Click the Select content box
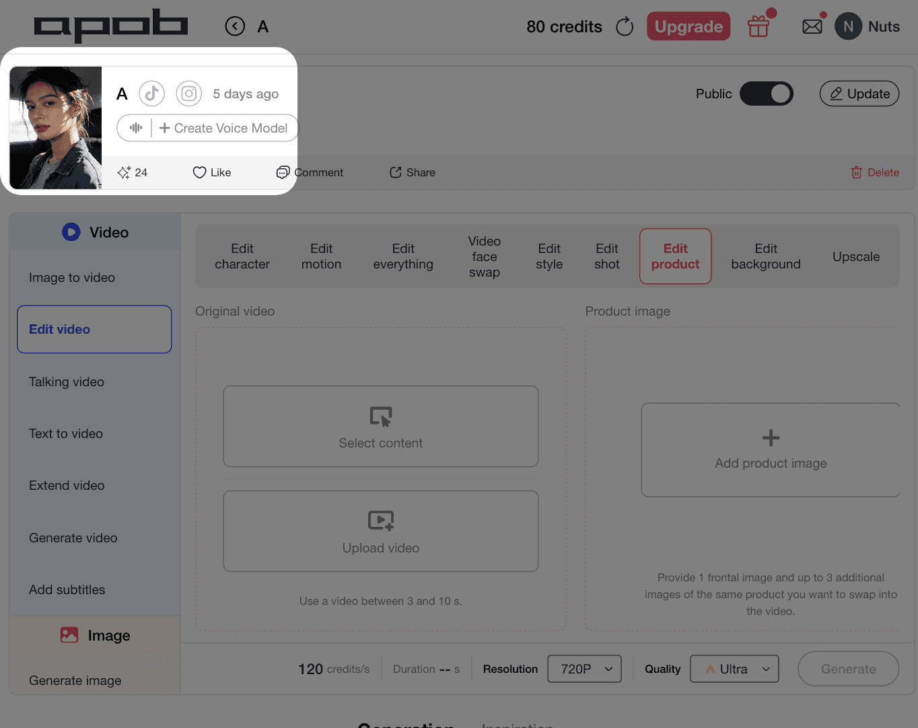Viewport: 918px width, 728px height. click(381, 427)
